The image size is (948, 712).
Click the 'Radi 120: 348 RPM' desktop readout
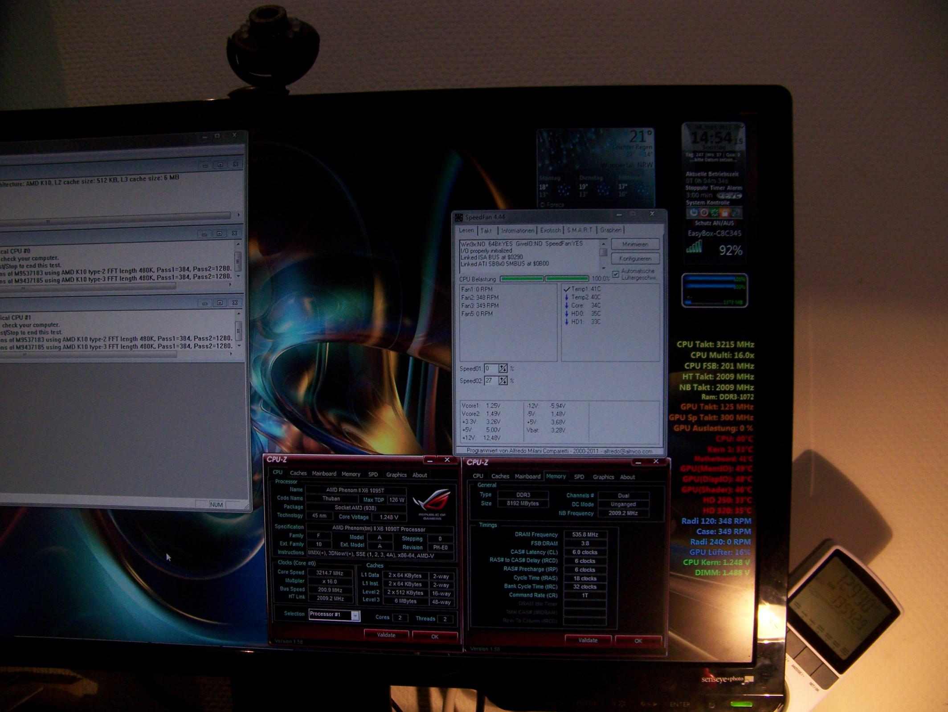(716, 521)
